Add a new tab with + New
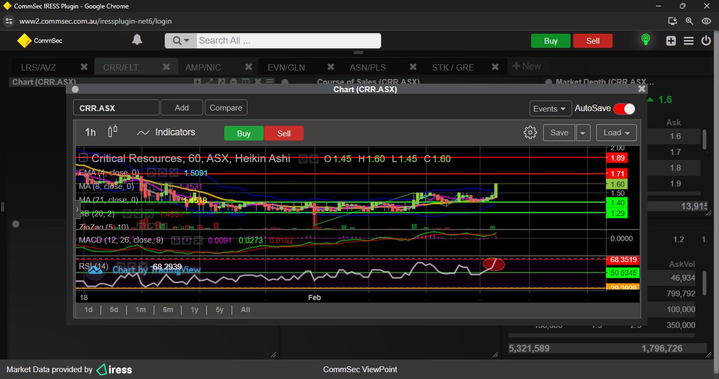 [x=526, y=66]
